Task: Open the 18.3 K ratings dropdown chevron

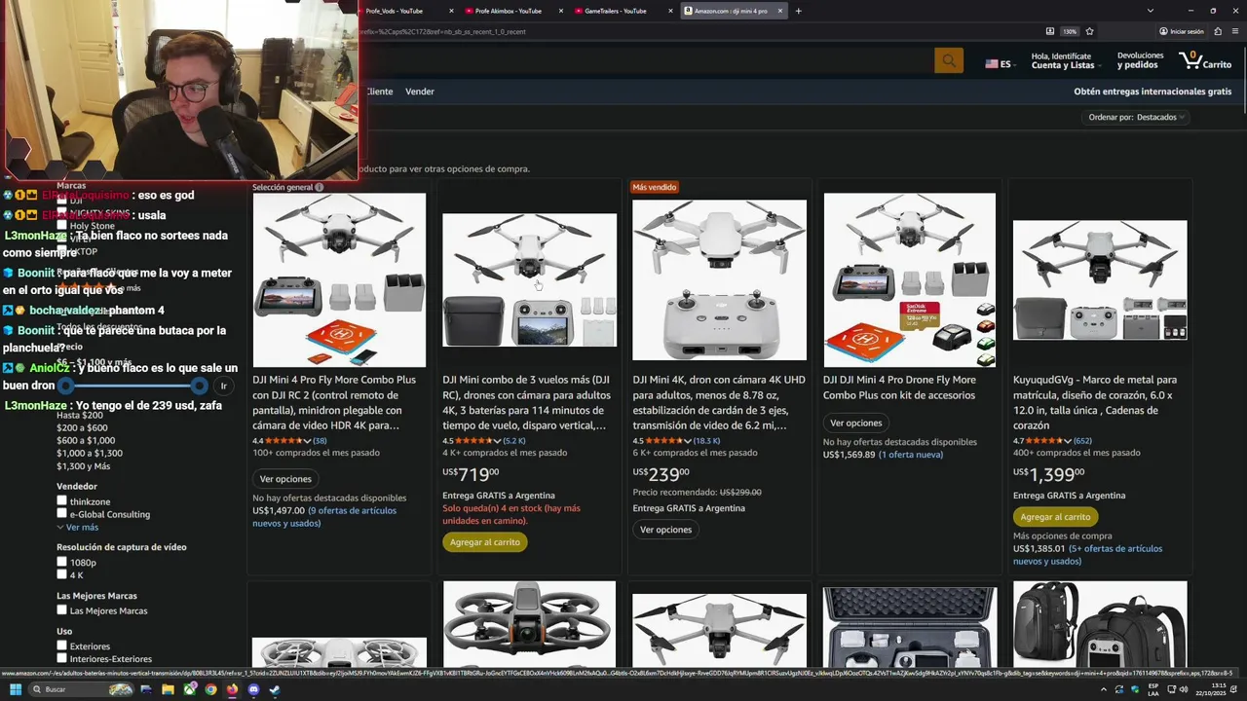Action: point(689,441)
